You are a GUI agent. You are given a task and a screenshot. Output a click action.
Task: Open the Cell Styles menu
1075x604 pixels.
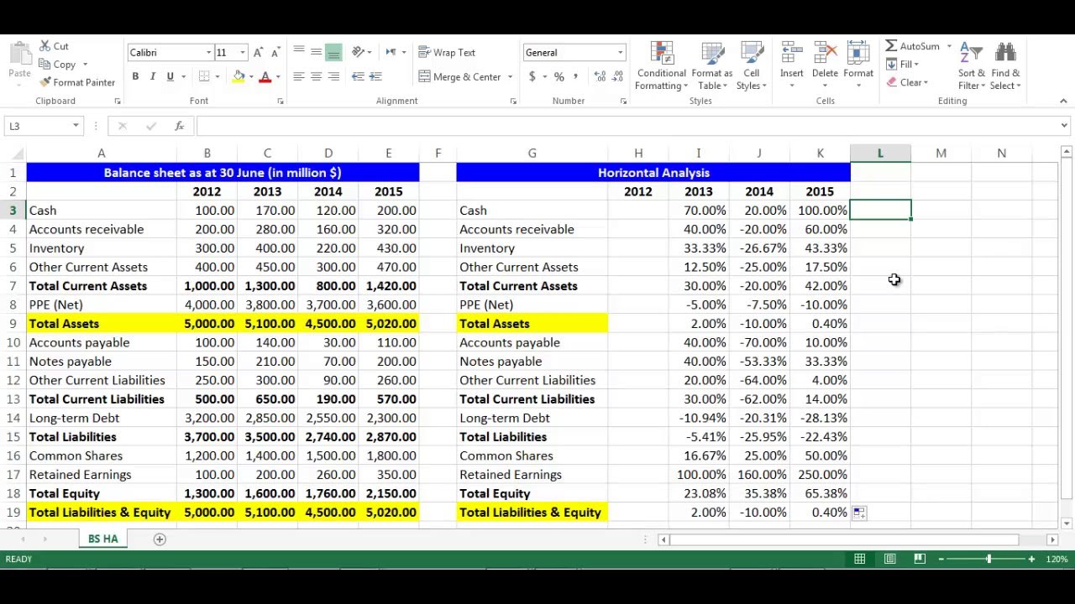click(x=751, y=65)
